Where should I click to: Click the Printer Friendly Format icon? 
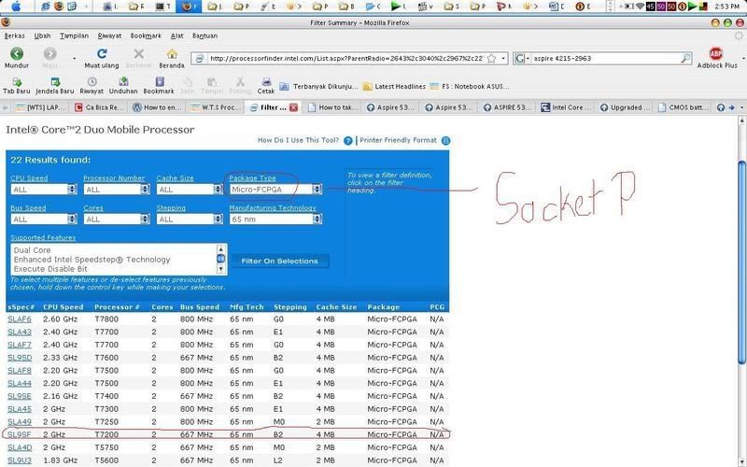[x=445, y=141]
